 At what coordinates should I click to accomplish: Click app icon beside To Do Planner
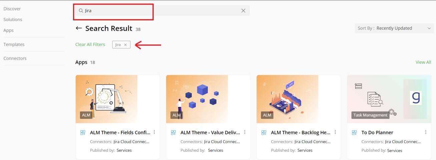point(354,133)
